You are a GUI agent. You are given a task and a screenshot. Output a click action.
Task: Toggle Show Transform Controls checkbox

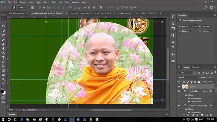tap(32, 7)
